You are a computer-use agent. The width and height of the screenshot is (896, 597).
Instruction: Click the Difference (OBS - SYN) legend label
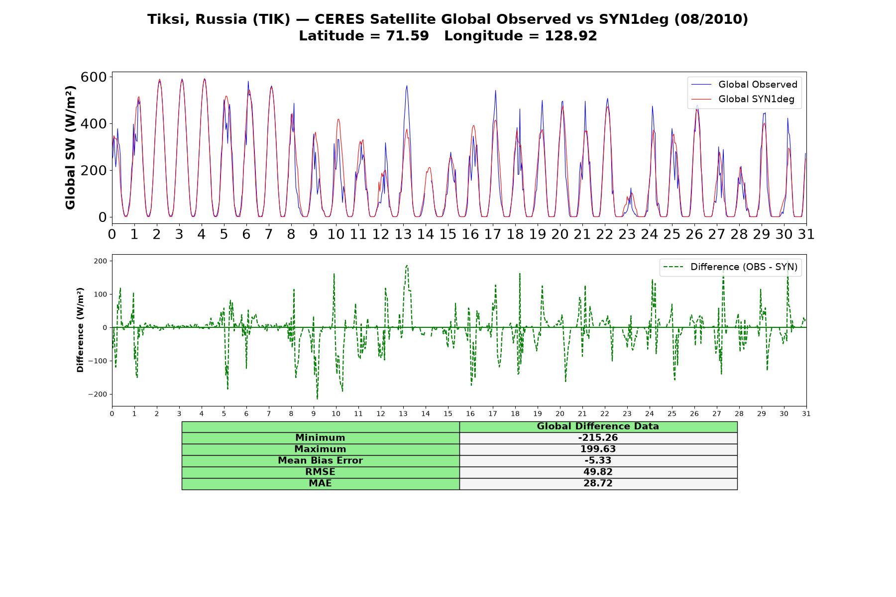pyautogui.click(x=744, y=267)
